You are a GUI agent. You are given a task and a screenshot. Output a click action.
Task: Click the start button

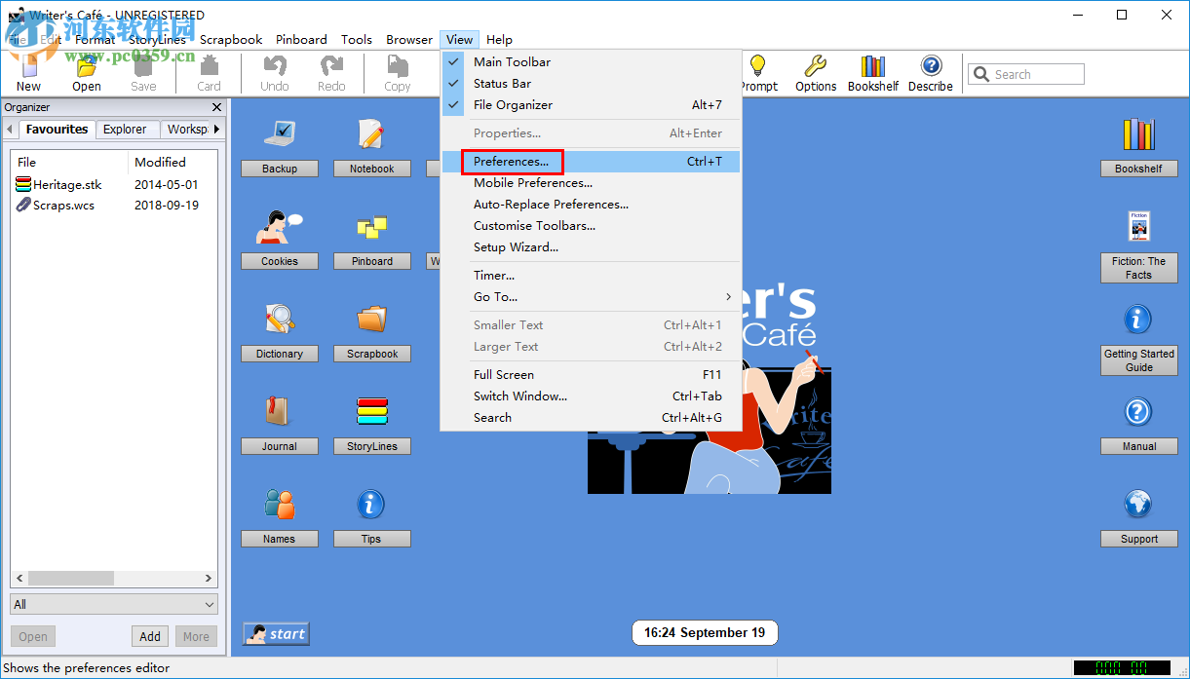pos(276,634)
